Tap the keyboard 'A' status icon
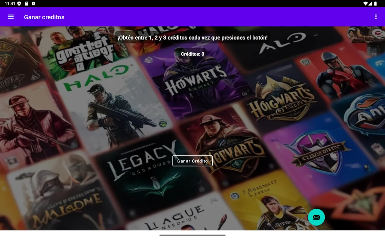This screenshot has height=240, width=385. pyautogui.click(x=33, y=4)
